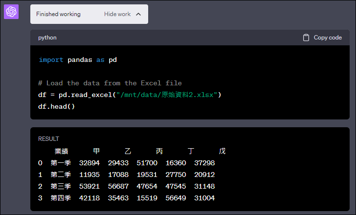Click the value 37298

click(204, 163)
